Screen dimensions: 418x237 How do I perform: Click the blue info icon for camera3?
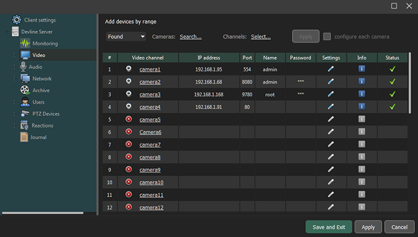(x=361, y=94)
